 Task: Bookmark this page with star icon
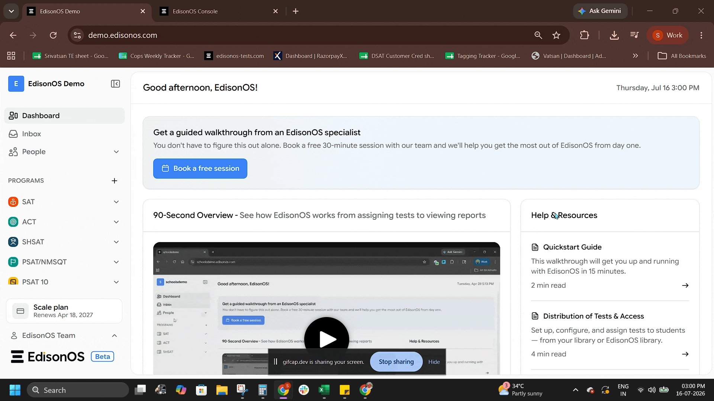pos(556,35)
